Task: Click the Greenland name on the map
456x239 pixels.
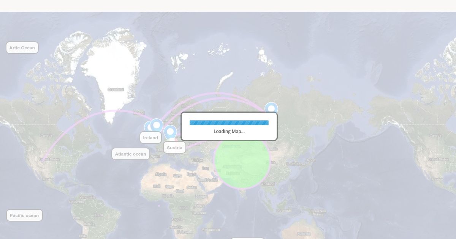Action: [116, 90]
